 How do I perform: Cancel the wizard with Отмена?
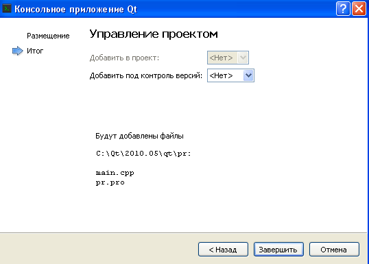click(334, 250)
